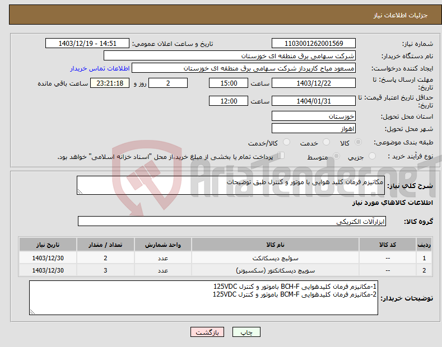Image resolution: width=442 pixels, height=347 pixels.
Task: Click the item name سوییچ دیسکانکتور (سکسیونر)
Action: [275, 270]
